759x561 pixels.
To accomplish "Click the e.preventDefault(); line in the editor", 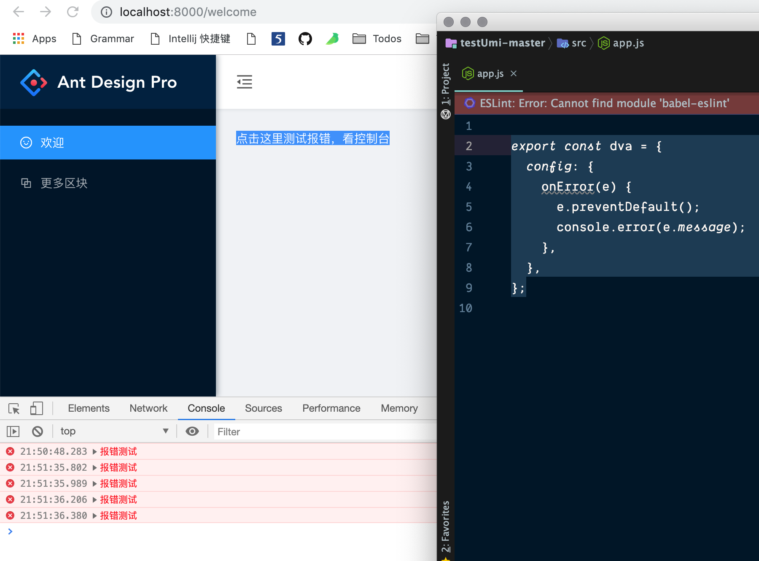I will point(628,207).
